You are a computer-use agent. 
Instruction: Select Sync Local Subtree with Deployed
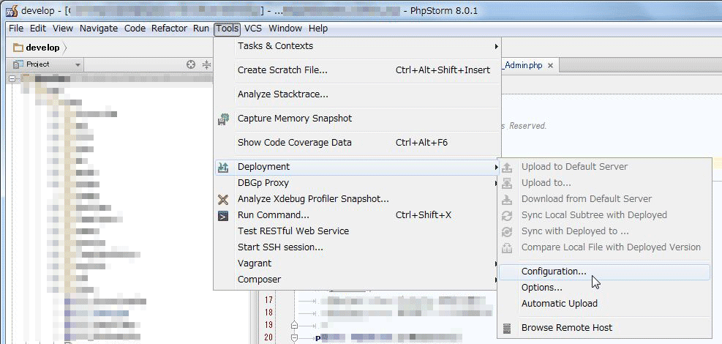[604, 215]
